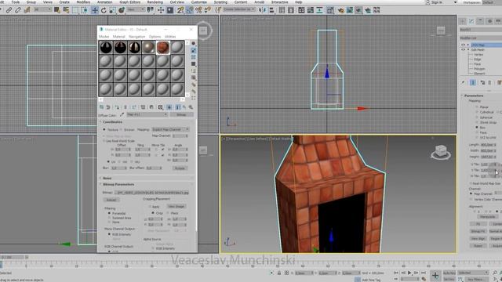502x282 pixels.
Task: Toggle the Percent Snap icon
Action: [198, 10]
